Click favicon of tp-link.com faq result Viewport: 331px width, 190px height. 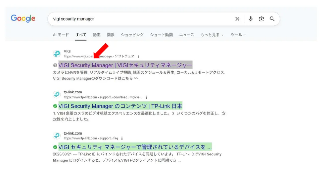[x=57, y=136]
